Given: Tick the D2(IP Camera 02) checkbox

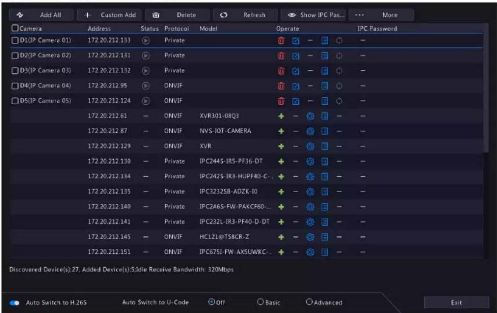Looking at the screenshot, I should coord(15,56).
